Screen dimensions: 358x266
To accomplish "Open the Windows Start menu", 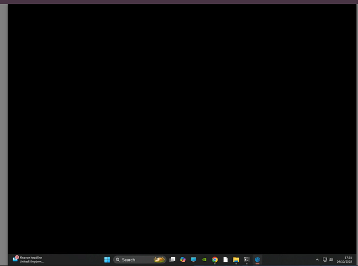I will [x=107, y=260].
